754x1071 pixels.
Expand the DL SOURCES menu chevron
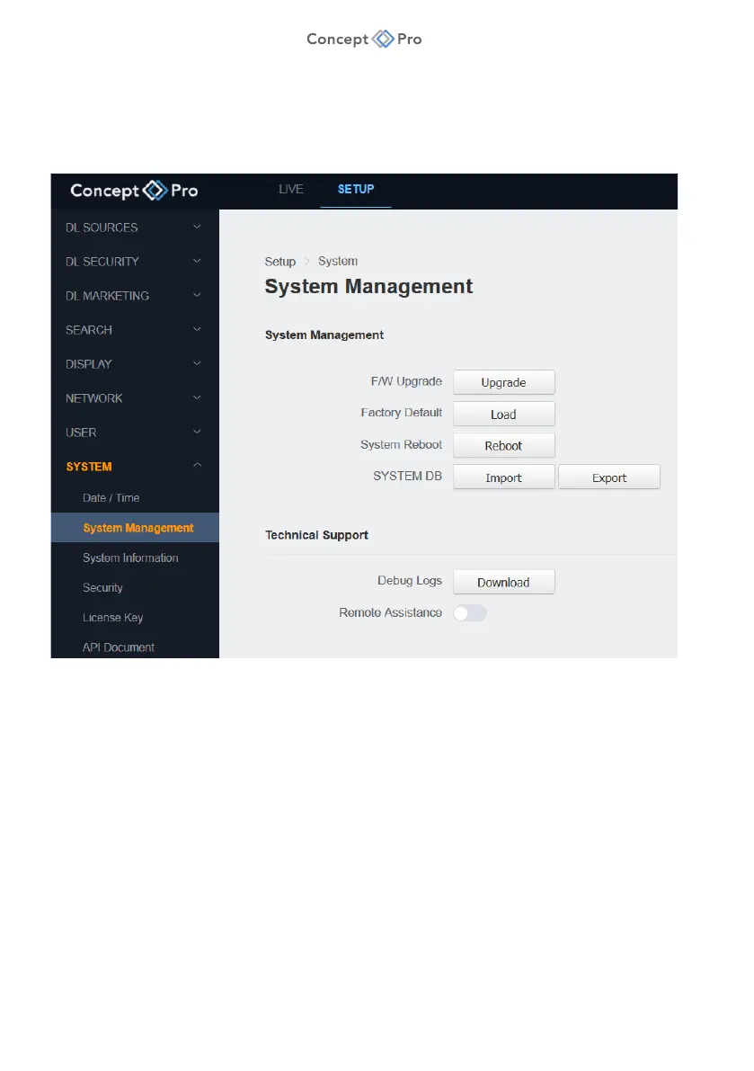tap(197, 227)
